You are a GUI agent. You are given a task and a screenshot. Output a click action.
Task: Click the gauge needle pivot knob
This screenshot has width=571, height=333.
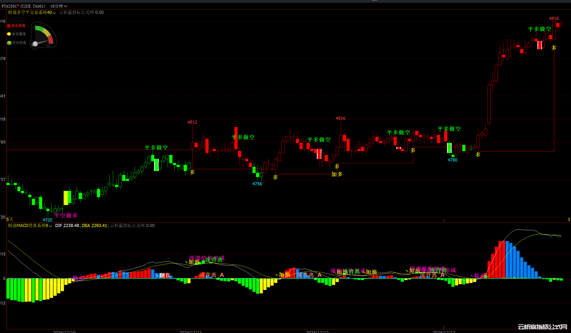pos(35,44)
